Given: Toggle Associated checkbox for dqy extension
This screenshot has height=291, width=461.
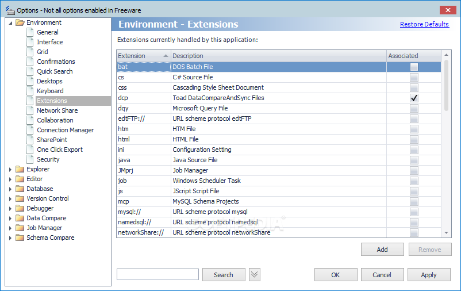Looking at the screenshot, I should 414,108.
